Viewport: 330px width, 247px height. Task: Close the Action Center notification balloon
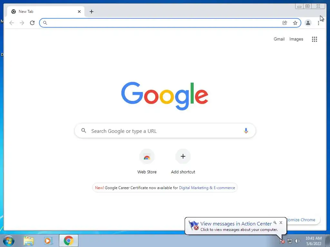(x=281, y=223)
